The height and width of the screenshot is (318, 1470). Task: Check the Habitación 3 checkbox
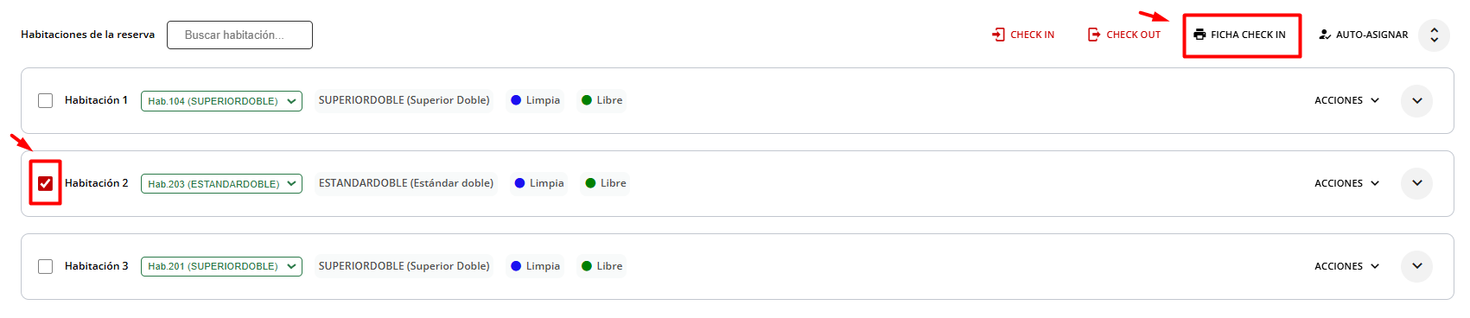pyautogui.click(x=46, y=266)
